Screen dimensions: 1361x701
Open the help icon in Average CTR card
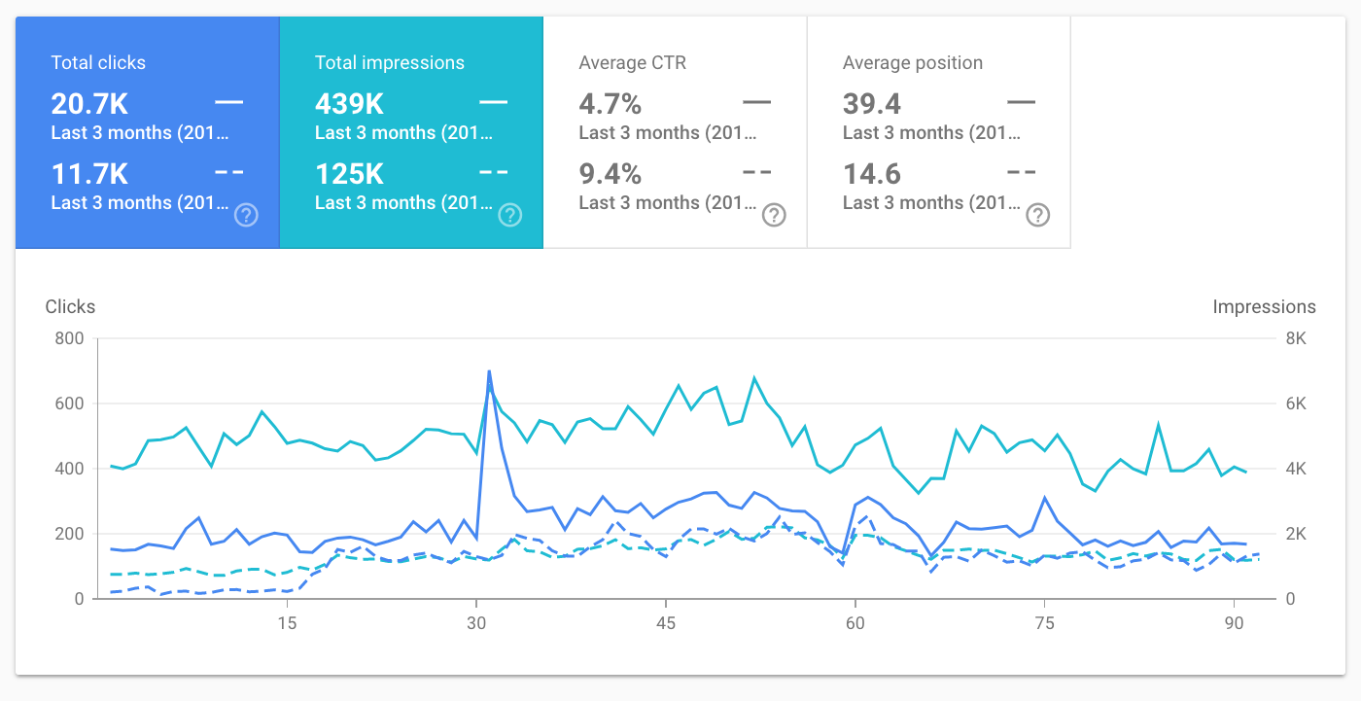[774, 215]
